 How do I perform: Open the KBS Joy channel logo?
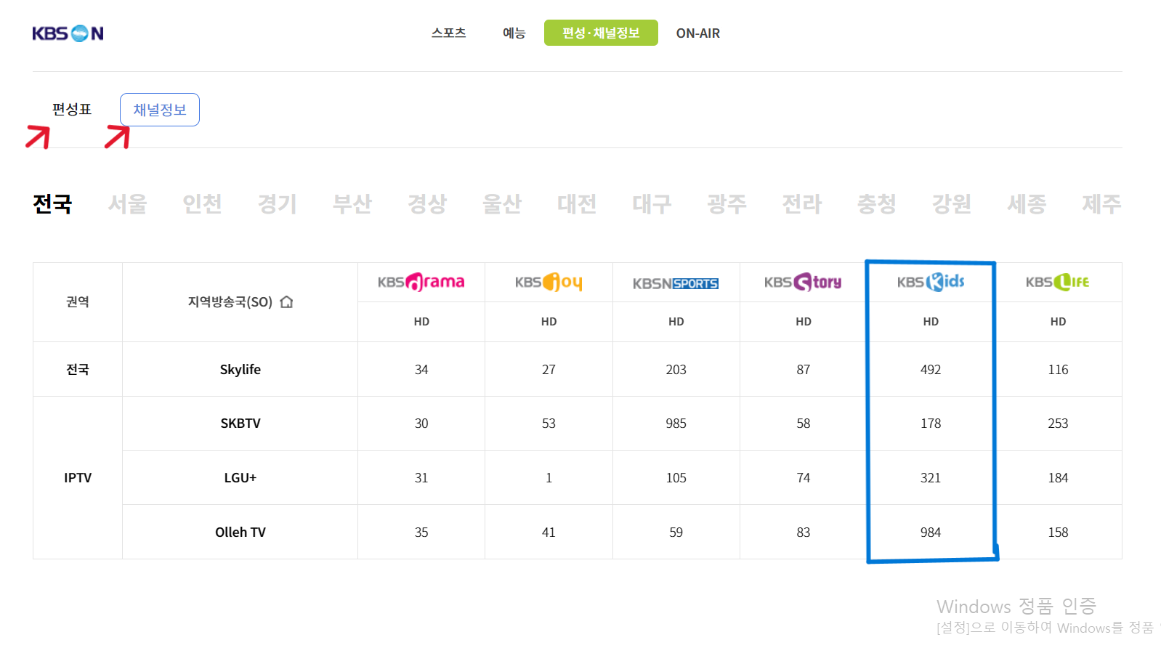(549, 282)
